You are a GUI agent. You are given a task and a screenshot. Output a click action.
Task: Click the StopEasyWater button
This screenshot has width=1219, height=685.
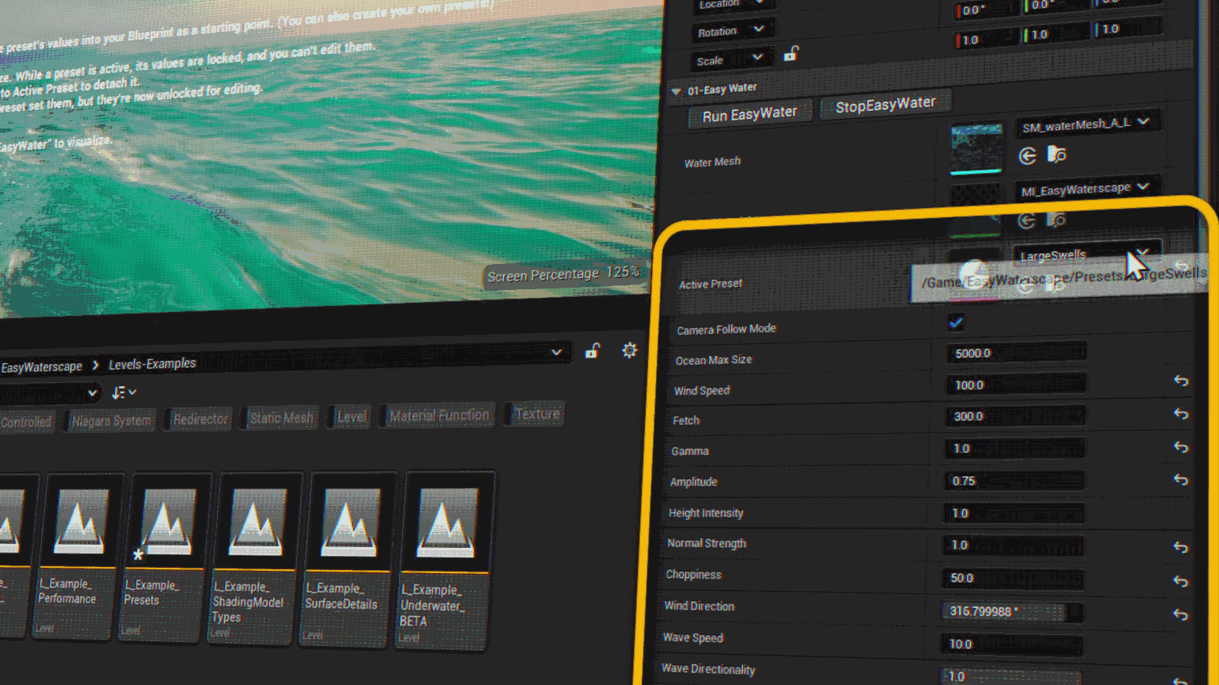[x=885, y=104]
